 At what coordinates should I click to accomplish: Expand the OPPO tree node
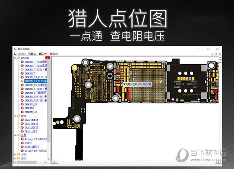(x=15, y=158)
